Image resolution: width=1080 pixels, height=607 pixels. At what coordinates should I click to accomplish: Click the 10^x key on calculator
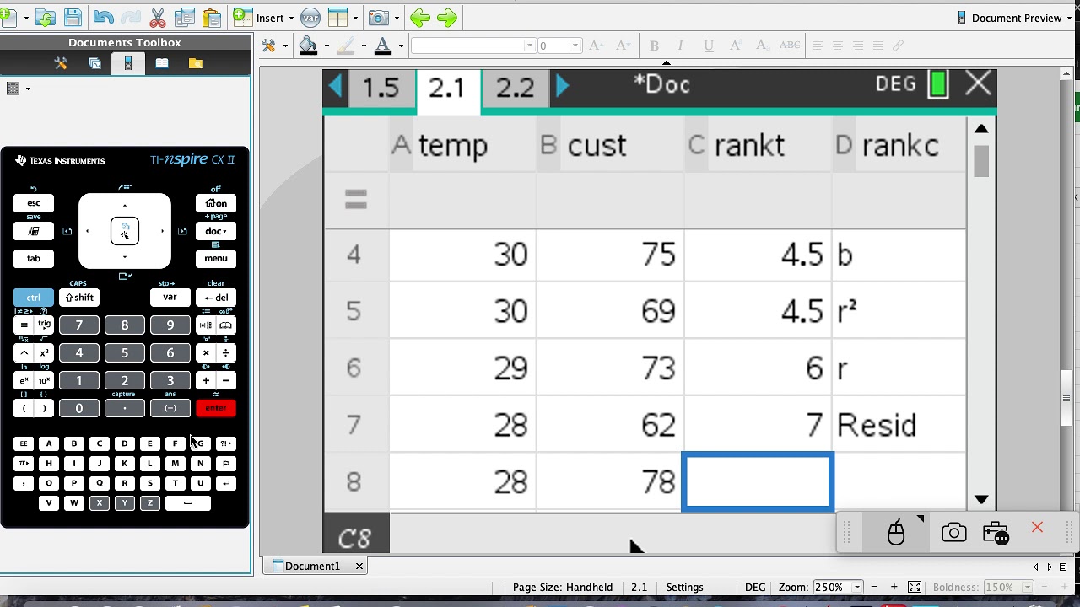(x=44, y=381)
